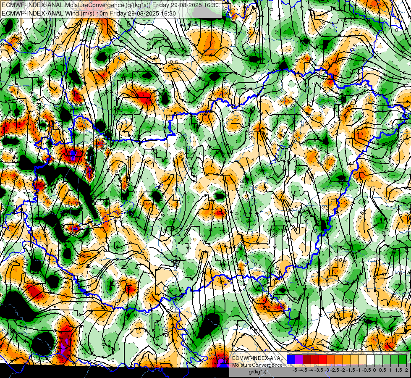Click the 2 legend tick label
411x378 pixels.
tap(406, 370)
